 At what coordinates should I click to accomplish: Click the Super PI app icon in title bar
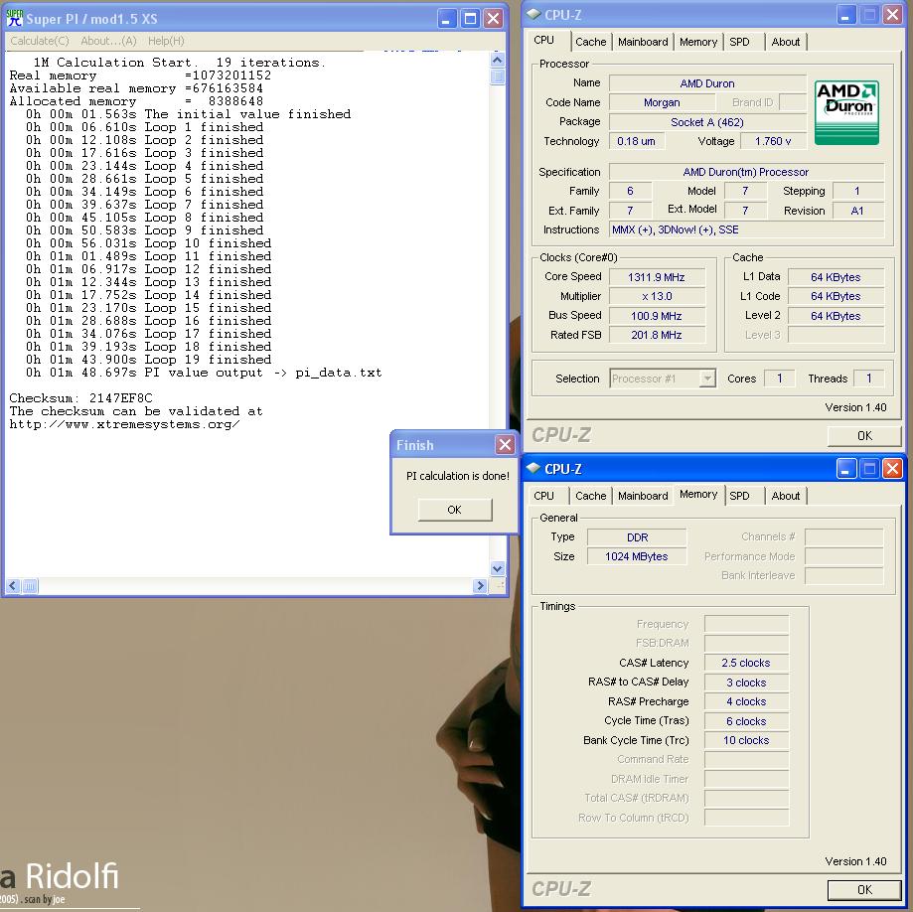tap(15, 18)
